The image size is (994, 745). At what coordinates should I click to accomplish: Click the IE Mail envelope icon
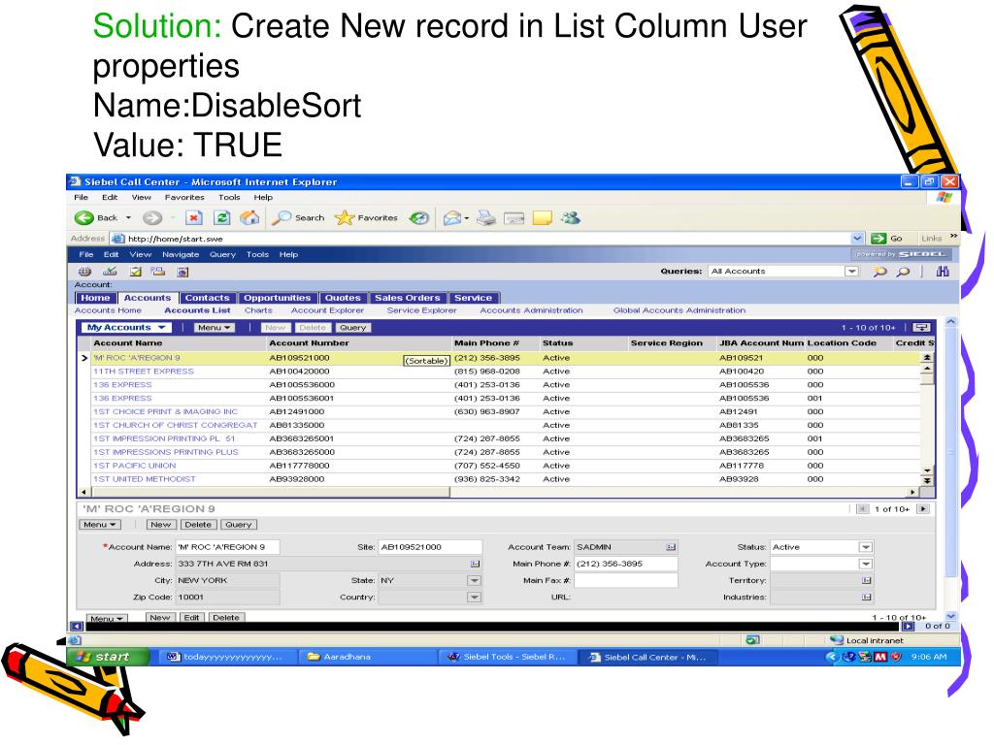coord(452,218)
